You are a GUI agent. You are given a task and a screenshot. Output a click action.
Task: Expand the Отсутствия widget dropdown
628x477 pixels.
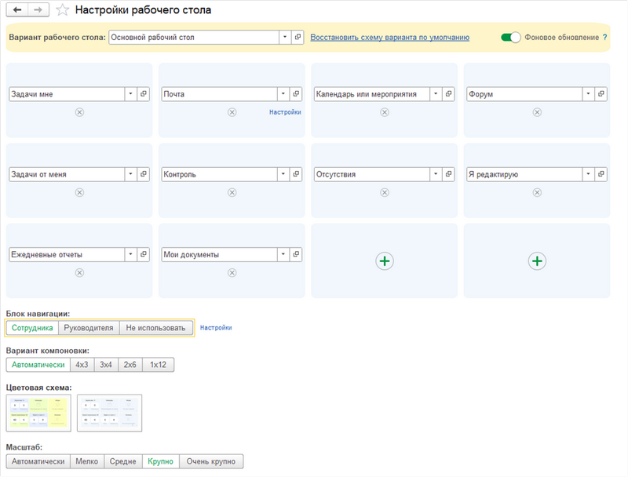tap(436, 174)
